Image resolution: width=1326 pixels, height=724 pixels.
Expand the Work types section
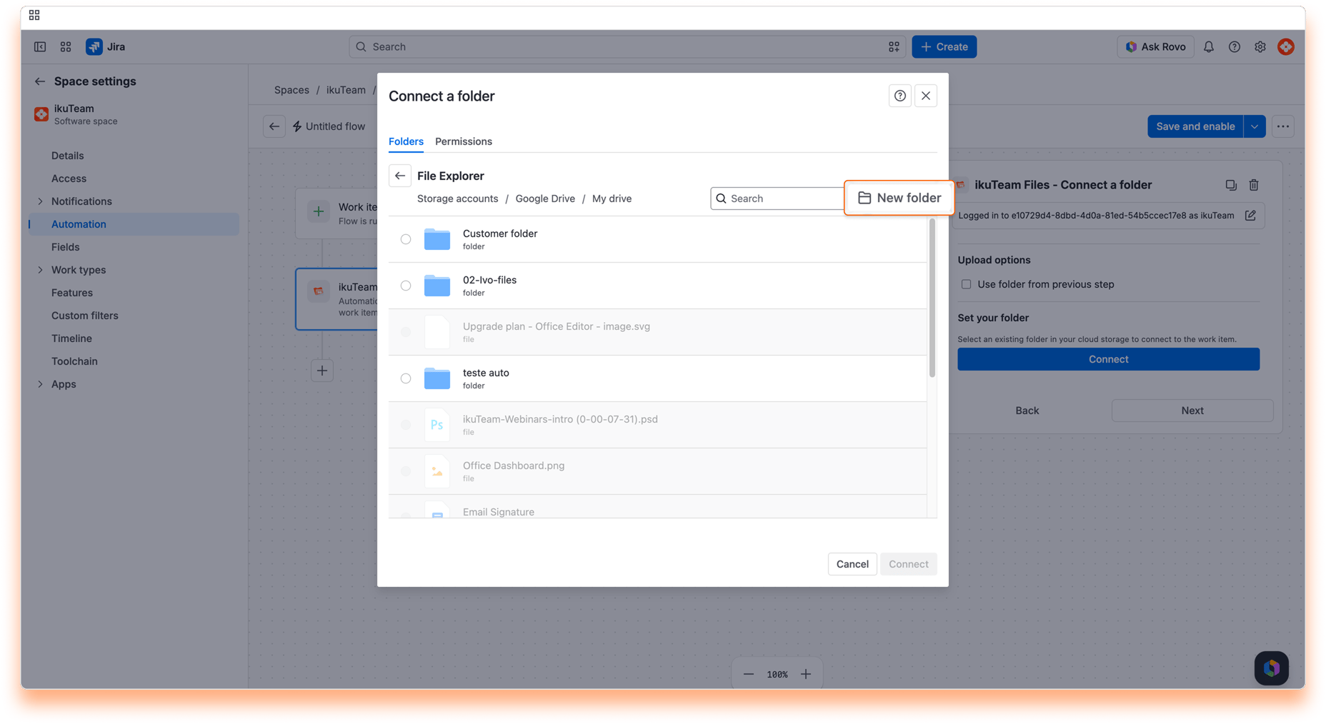tap(40, 270)
